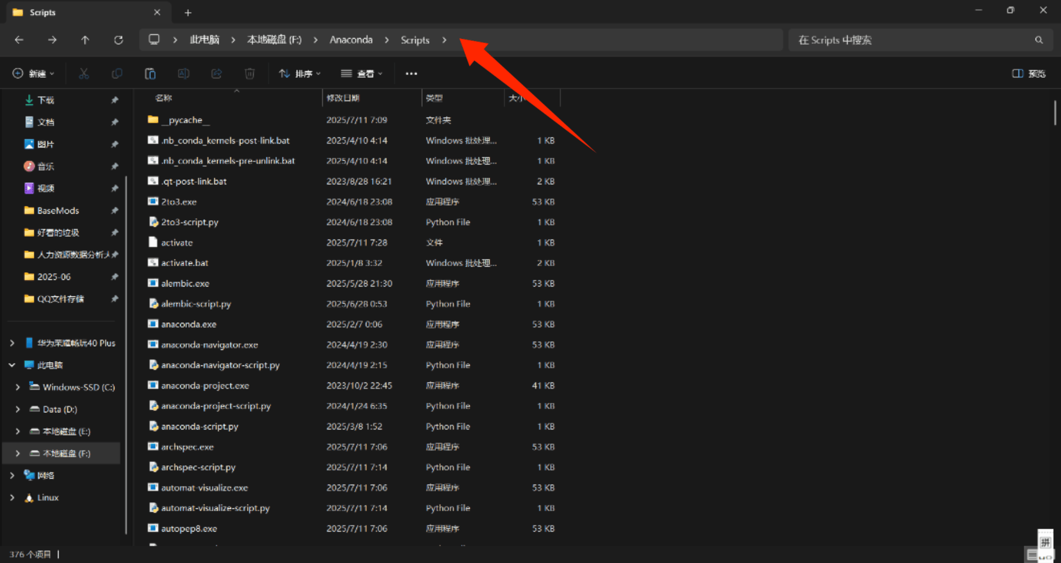Sort by the 类型 column header
1061x563 pixels.
434,98
